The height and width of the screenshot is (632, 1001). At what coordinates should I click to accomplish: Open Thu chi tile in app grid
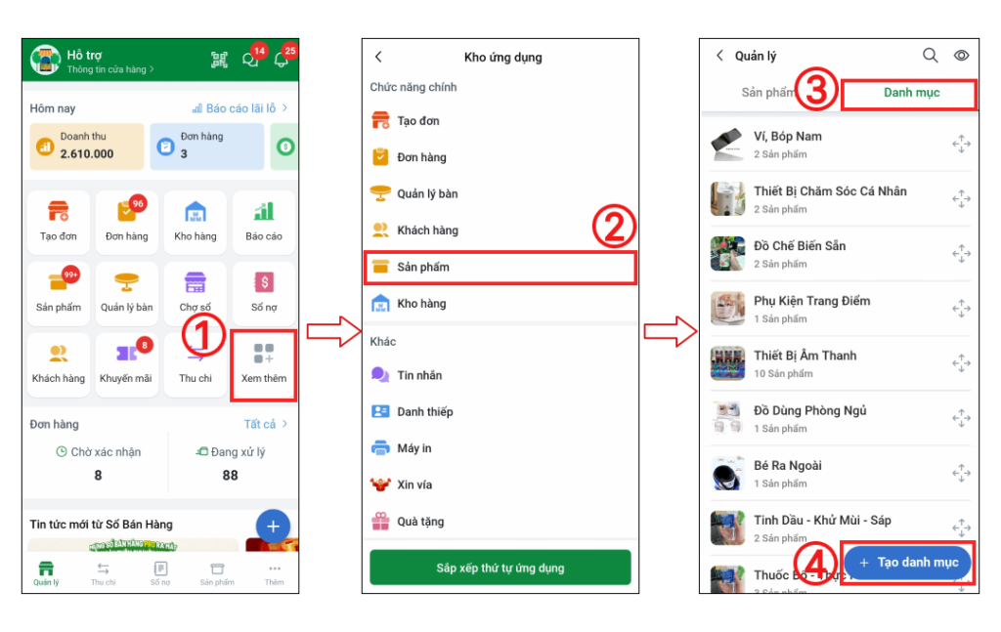click(x=196, y=364)
